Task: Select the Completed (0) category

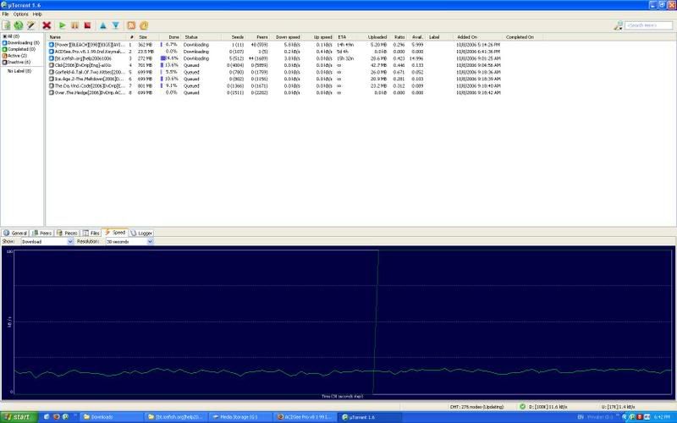Action: (x=19, y=49)
